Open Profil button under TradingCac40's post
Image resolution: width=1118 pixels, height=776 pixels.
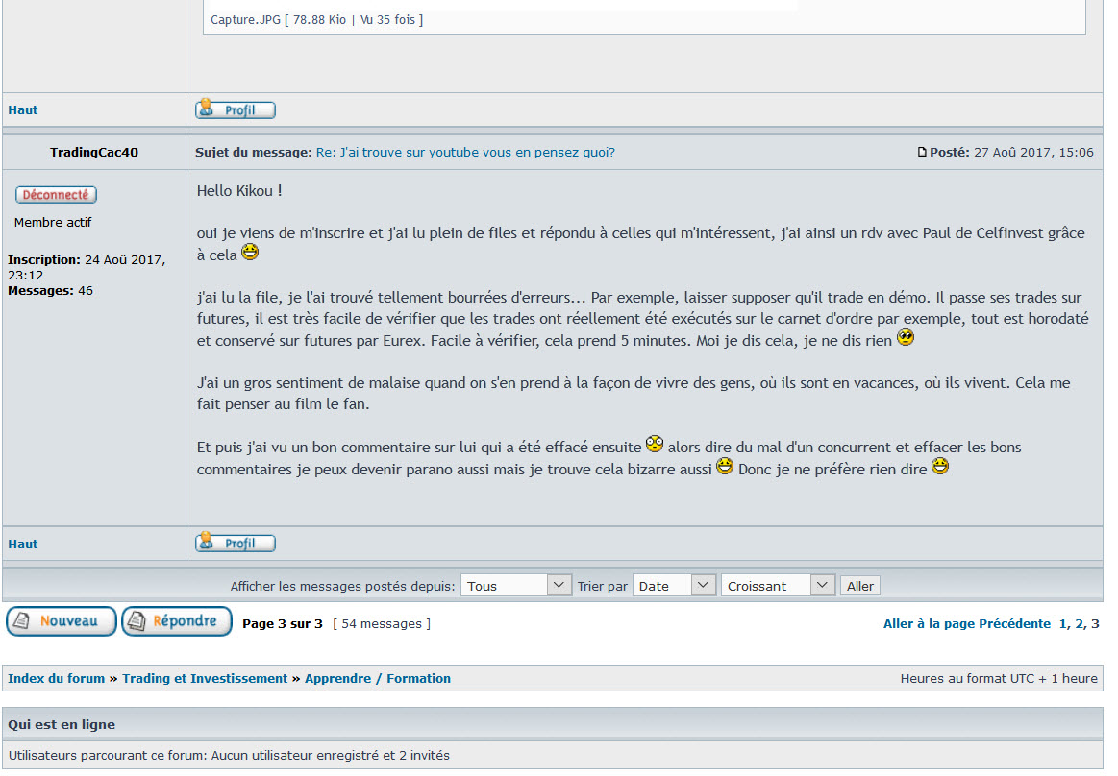pyautogui.click(x=236, y=543)
